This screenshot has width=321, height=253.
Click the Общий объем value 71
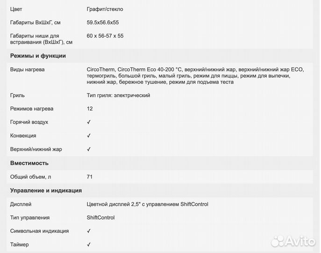tap(90, 177)
